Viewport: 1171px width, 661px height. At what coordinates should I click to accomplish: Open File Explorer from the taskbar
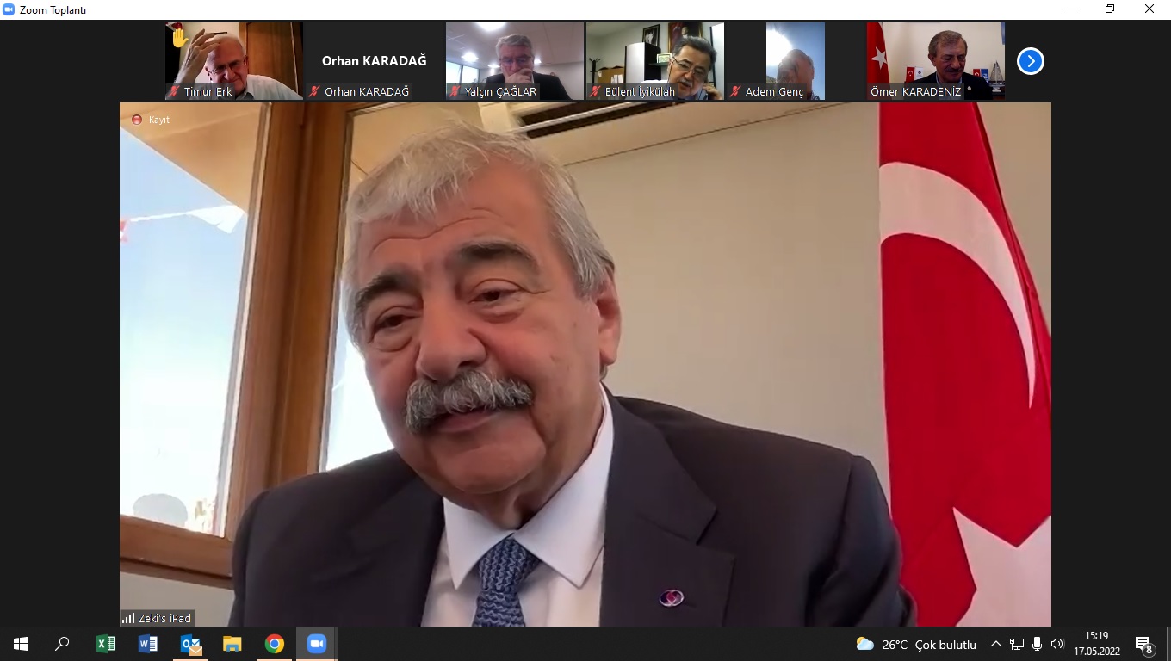point(232,644)
